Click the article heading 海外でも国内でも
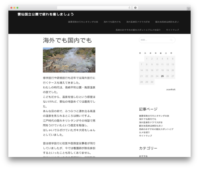The width and height of the screenshot is (199, 169). pos(67,40)
